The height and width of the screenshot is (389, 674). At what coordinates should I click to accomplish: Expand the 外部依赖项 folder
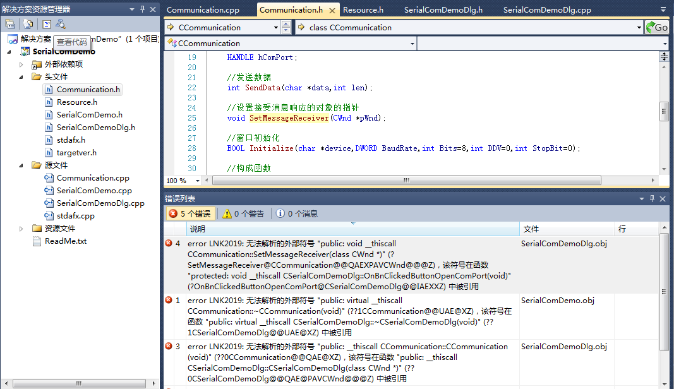click(21, 64)
